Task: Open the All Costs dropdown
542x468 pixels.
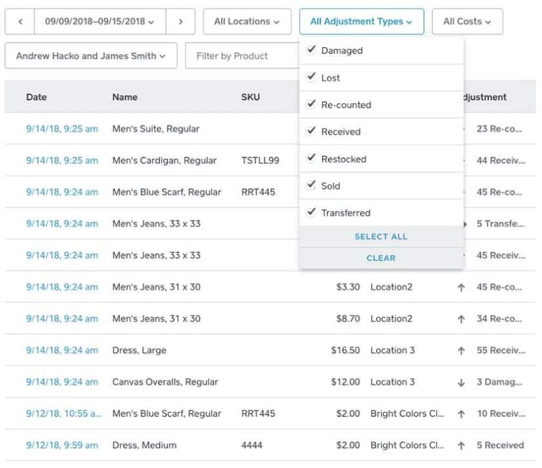Action: coord(468,21)
